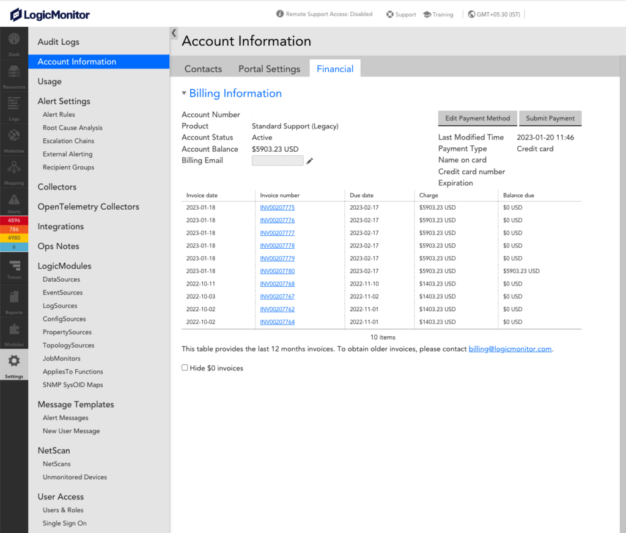Image resolution: width=626 pixels, height=533 pixels.
Task: Open Audit Logs in settings menu
Action: [58, 42]
